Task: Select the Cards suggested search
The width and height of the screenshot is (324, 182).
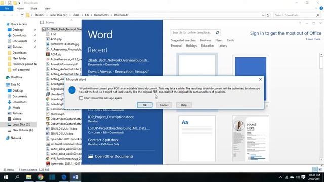Action: [x=230, y=40]
